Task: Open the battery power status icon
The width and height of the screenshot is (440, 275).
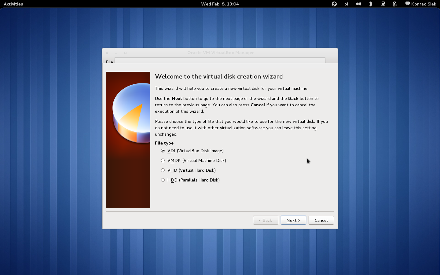Action: (395, 4)
